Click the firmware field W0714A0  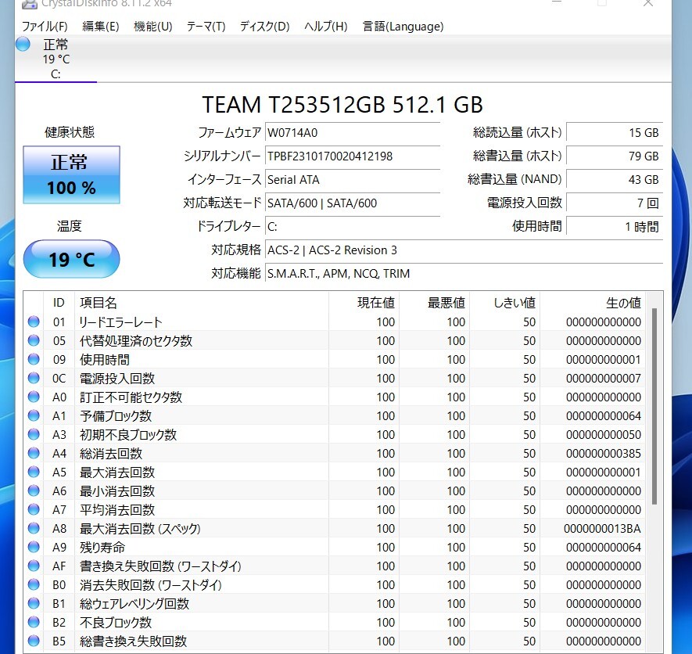click(x=353, y=132)
